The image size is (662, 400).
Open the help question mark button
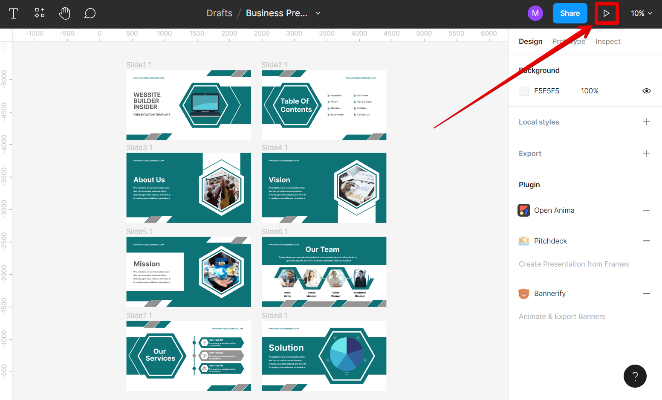(x=635, y=376)
